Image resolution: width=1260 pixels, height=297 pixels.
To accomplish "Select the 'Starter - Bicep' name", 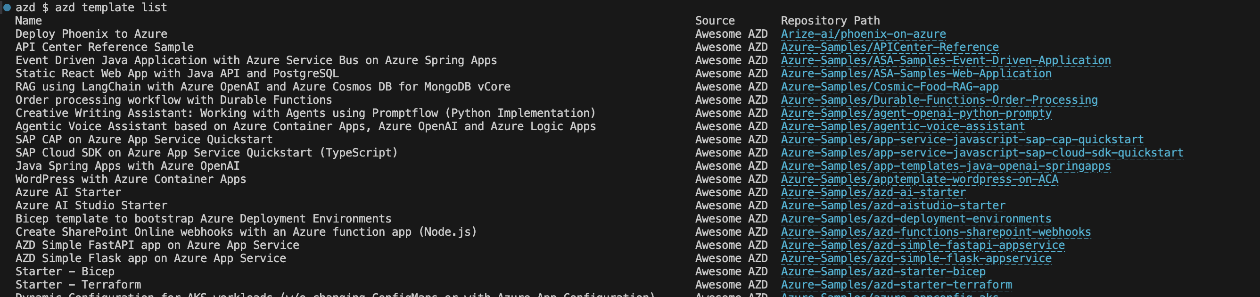I will point(65,272).
